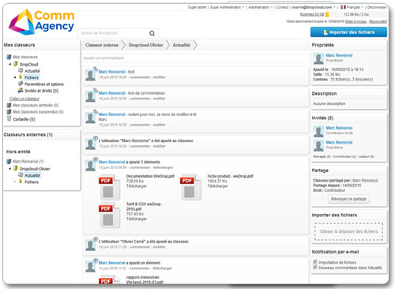Click the Corbeille trash icon
The width and height of the screenshot is (395, 289).
coord(9,119)
